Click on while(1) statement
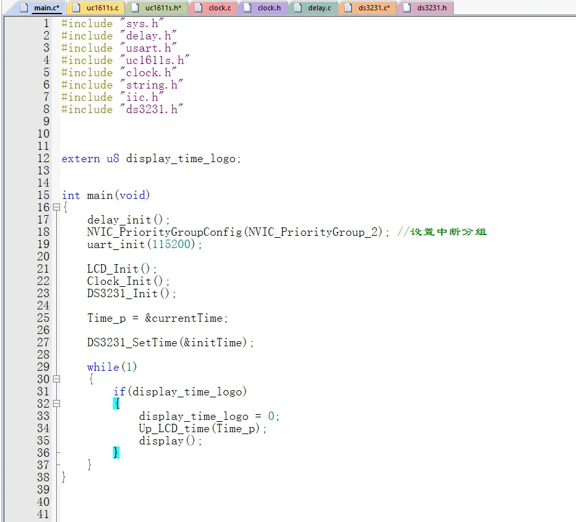Screen dimensions: 576x522 (x=112, y=367)
